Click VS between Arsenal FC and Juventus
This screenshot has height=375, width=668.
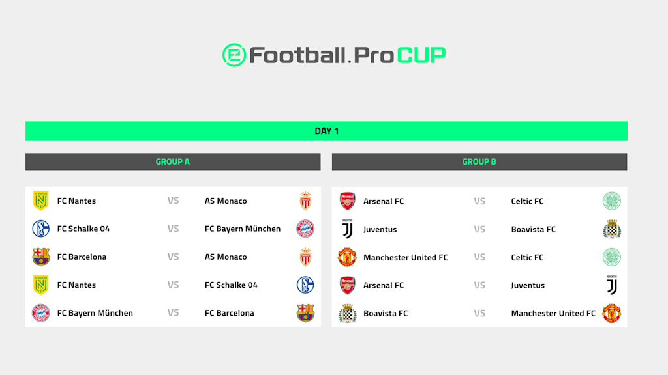click(x=479, y=285)
